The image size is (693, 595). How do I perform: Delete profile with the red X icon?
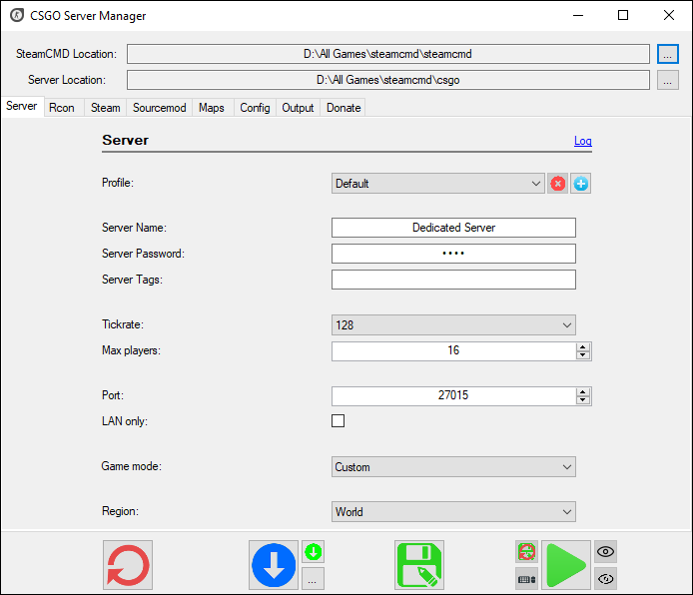click(x=558, y=184)
